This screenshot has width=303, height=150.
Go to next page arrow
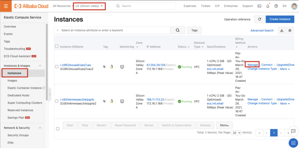click(x=281, y=133)
